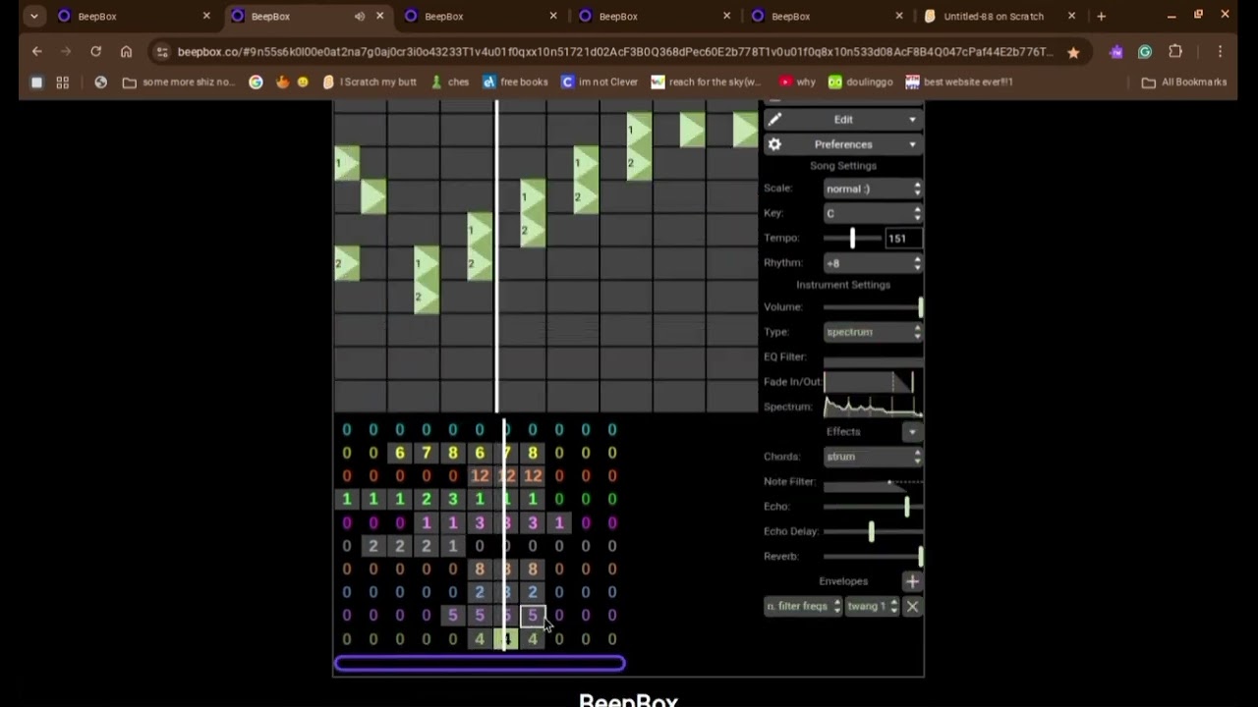Click the Tempo slider handle
This screenshot has height=707, width=1258.
tap(852, 238)
